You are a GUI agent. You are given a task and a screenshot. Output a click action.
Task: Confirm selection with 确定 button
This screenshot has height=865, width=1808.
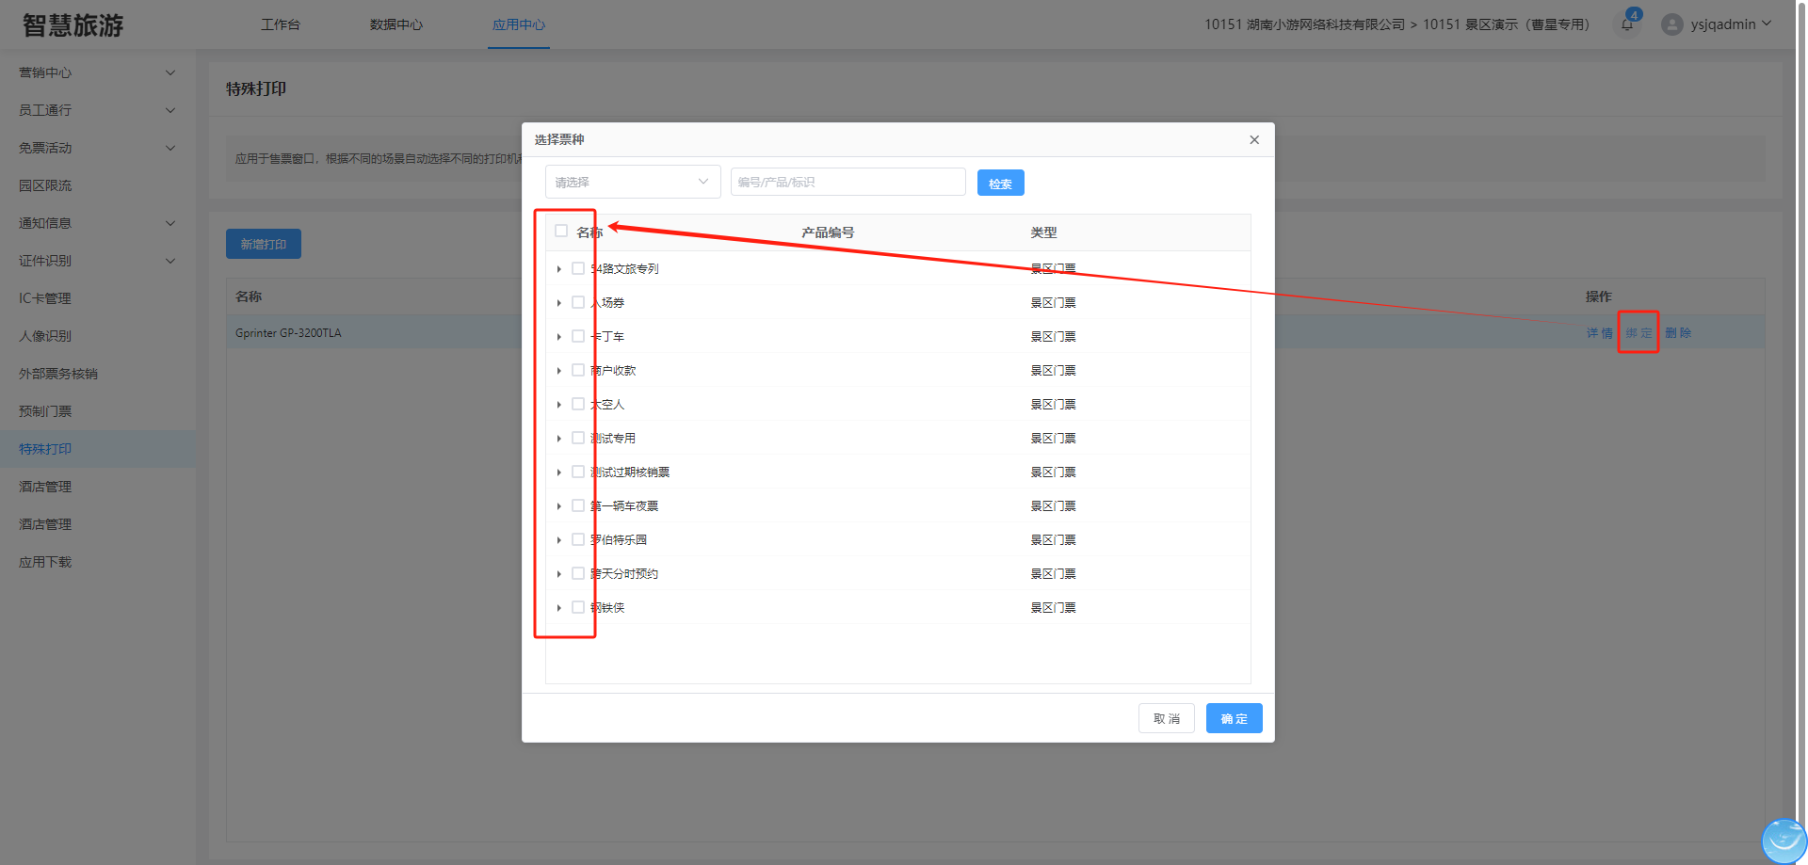tap(1234, 719)
